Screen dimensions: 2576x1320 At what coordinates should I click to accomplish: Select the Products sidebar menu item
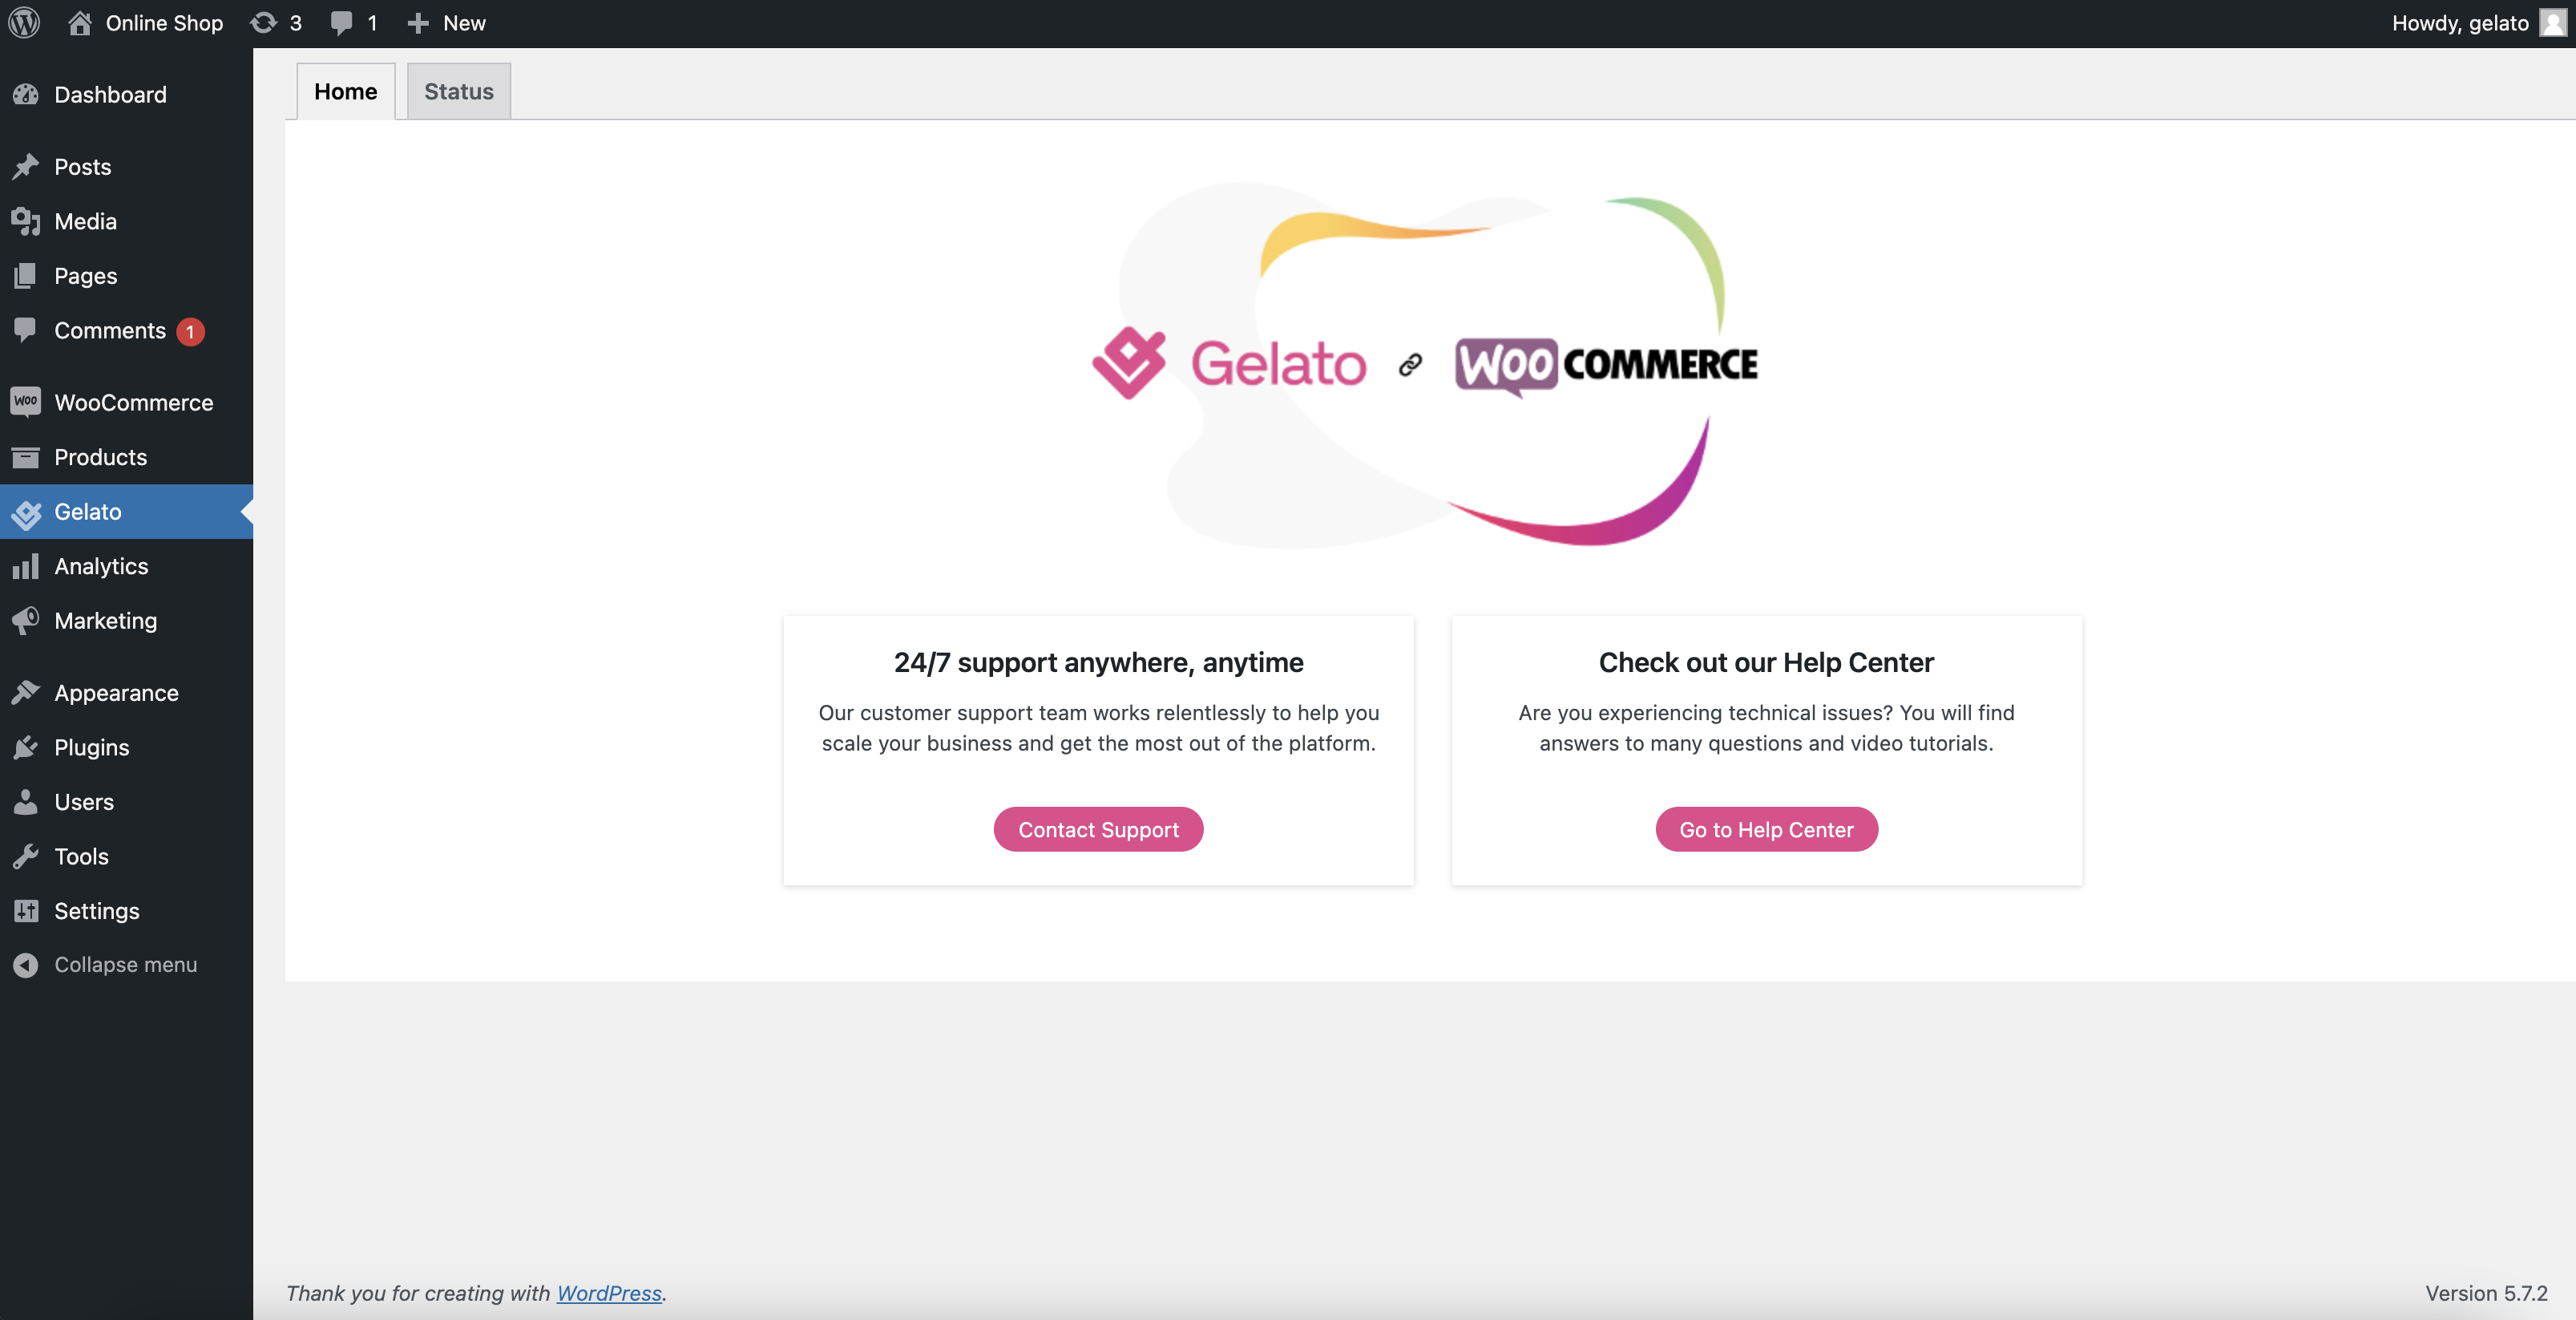click(x=99, y=456)
